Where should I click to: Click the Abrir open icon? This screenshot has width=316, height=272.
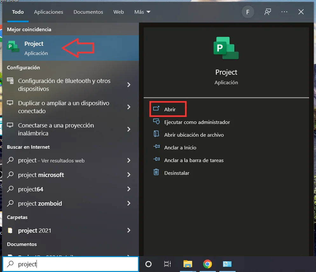click(156, 109)
